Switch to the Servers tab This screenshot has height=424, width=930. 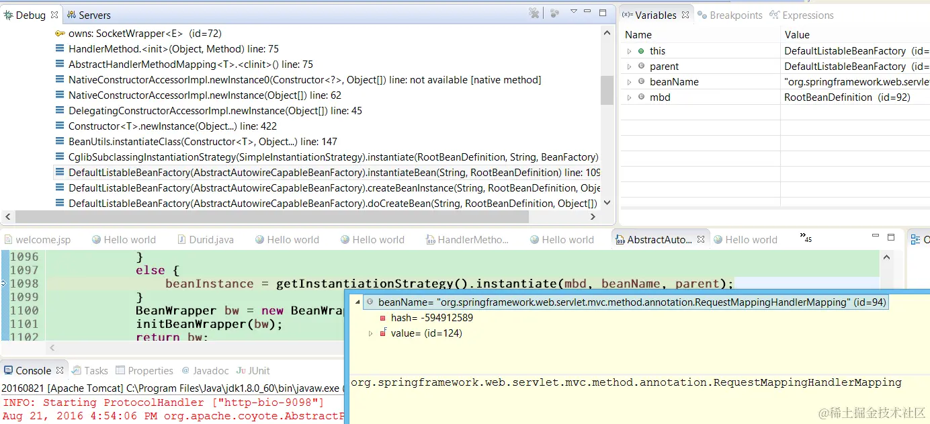click(x=89, y=15)
